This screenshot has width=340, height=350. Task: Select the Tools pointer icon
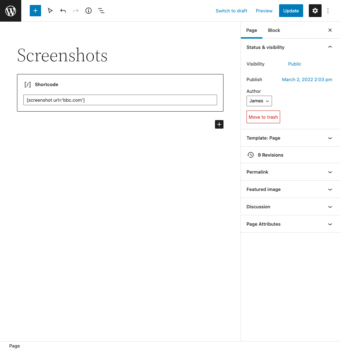point(50,11)
